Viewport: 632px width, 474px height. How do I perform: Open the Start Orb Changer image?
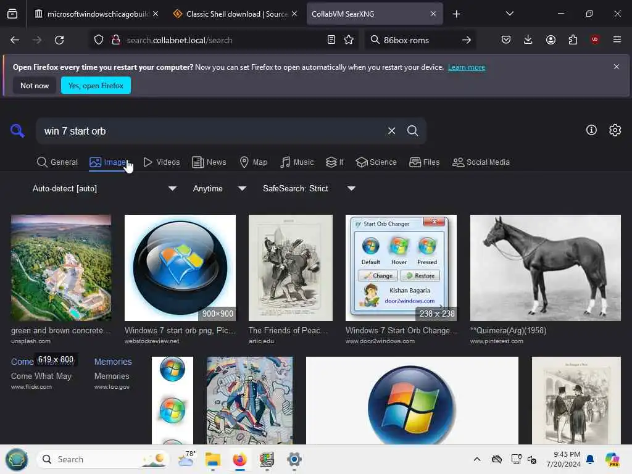pyautogui.click(x=401, y=268)
